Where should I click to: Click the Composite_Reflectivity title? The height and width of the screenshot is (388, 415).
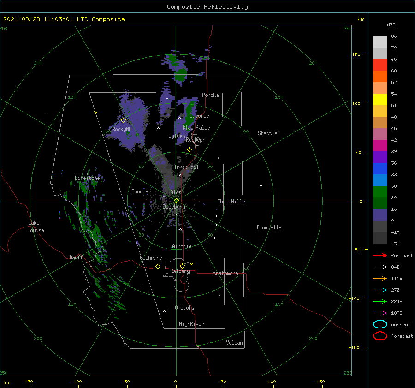[207, 7]
